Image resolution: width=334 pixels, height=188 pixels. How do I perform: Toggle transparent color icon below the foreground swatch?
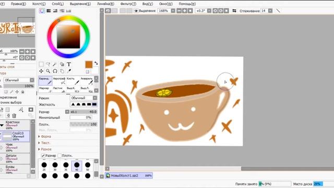tap(88, 72)
